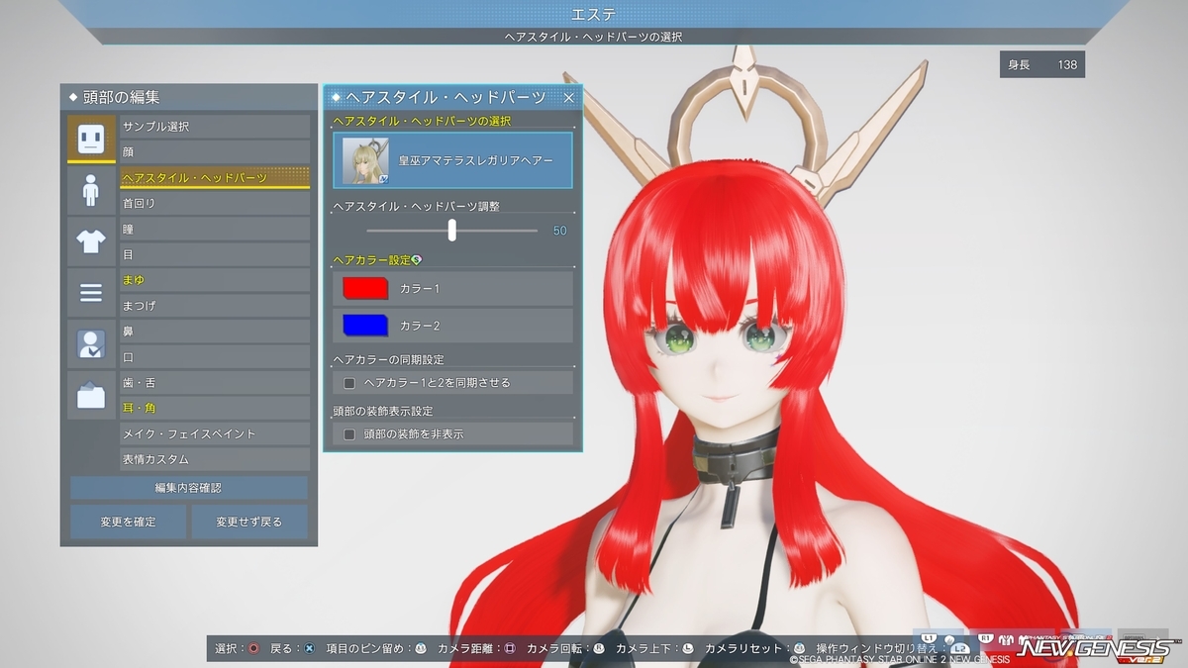
Task: Click the stick icon next to カメラ回転
Action: (x=599, y=648)
